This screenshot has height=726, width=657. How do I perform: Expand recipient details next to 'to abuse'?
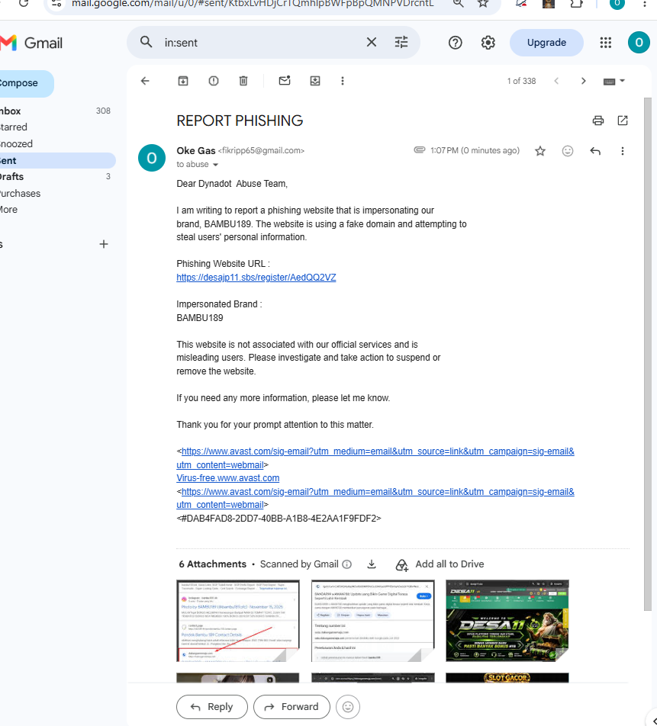coord(215,165)
